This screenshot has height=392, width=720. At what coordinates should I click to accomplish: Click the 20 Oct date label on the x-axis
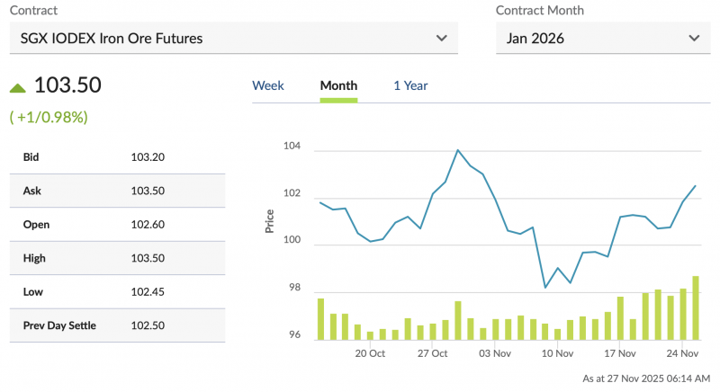pos(370,353)
